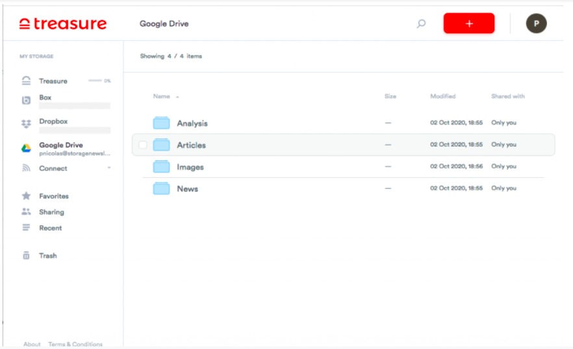Click the MY STORAGE section heading
This screenshot has height=349, width=573.
(36, 56)
